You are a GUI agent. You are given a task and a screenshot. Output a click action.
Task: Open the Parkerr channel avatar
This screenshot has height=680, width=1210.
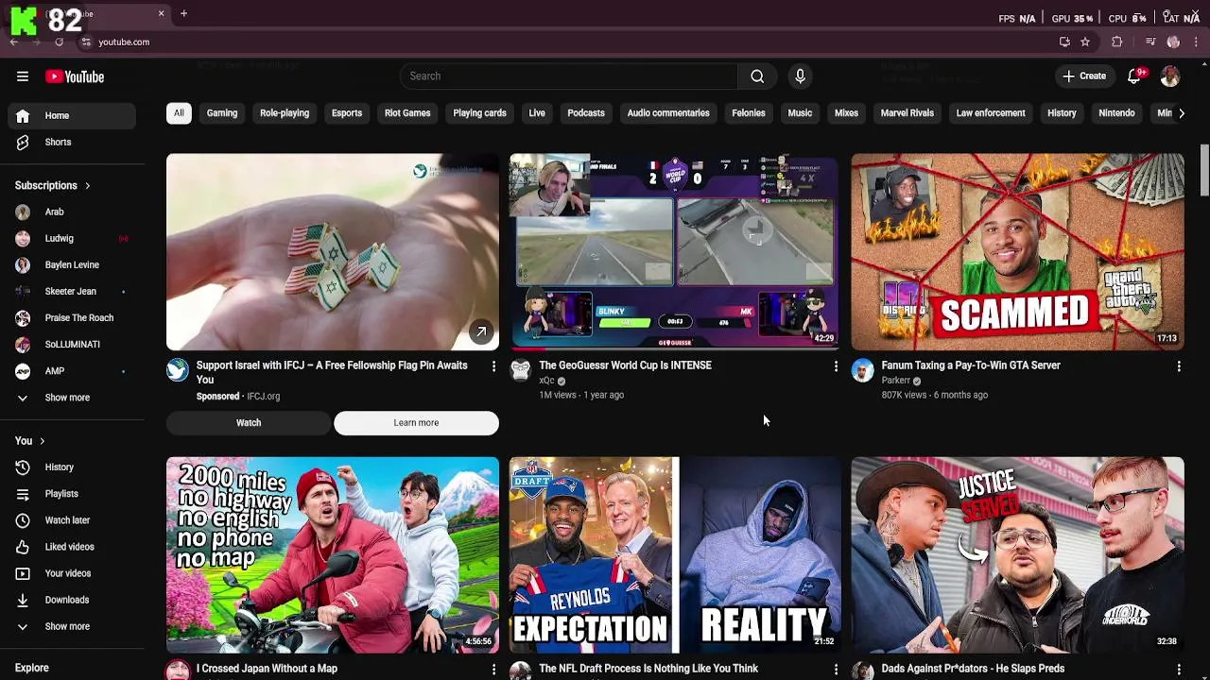pos(862,370)
